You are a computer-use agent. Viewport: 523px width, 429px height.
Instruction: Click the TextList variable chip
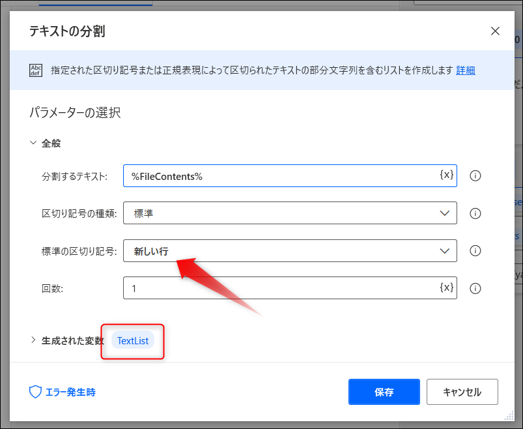coord(133,340)
